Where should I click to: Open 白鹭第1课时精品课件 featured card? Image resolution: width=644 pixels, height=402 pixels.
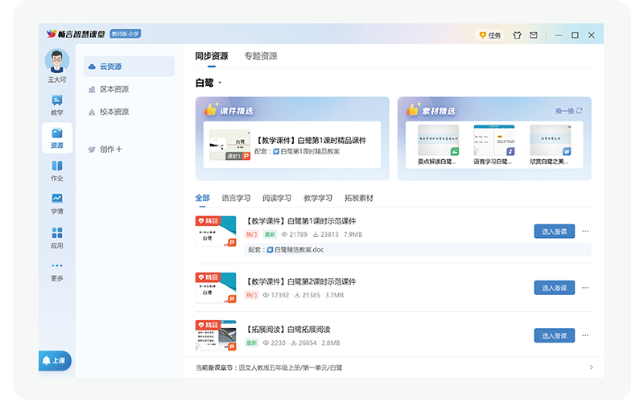292,145
